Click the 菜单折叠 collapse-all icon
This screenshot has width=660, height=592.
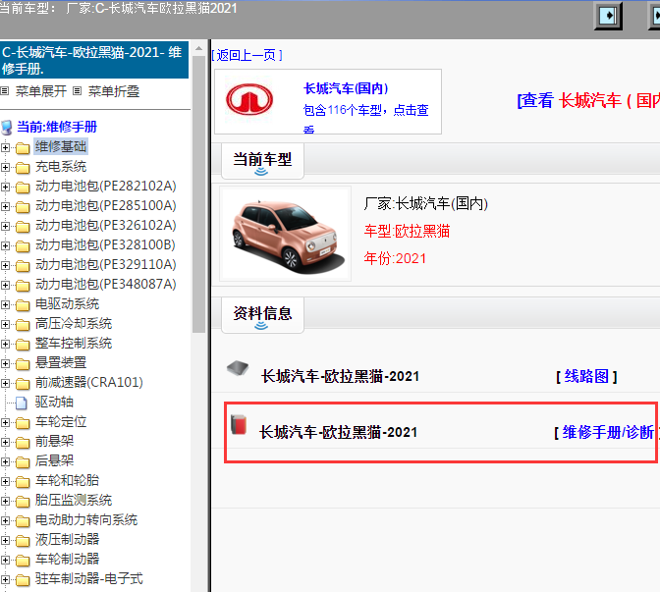click(x=77, y=91)
